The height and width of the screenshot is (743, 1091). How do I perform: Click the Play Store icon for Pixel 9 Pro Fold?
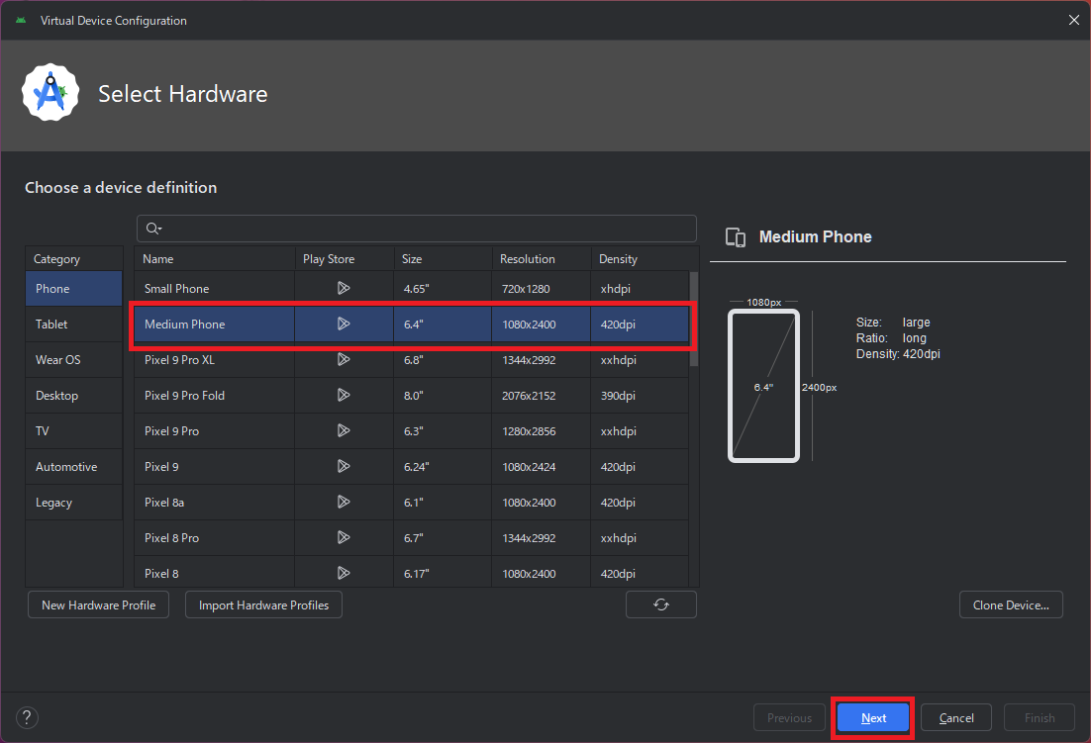pyautogui.click(x=344, y=396)
